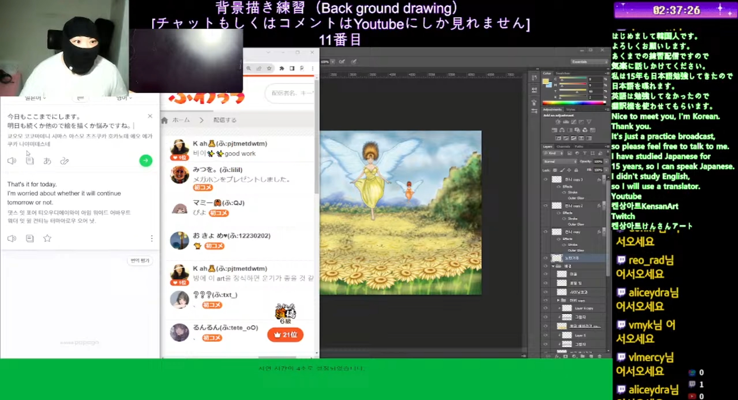Add a Brightness/Contrast adjustment
This screenshot has height=400, width=738.
[558, 122]
